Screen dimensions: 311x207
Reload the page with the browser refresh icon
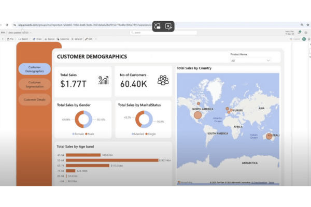(7, 25)
